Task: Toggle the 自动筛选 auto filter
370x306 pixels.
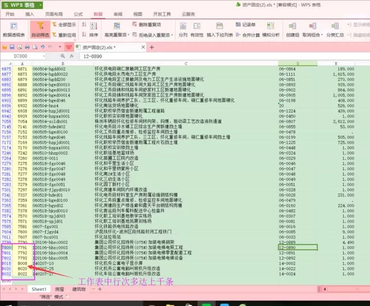Action: pyautogui.click(x=40, y=30)
